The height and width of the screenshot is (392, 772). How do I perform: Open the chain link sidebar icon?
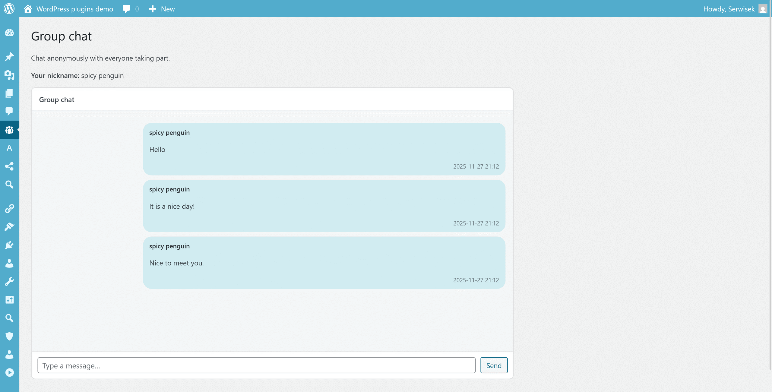(9, 208)
